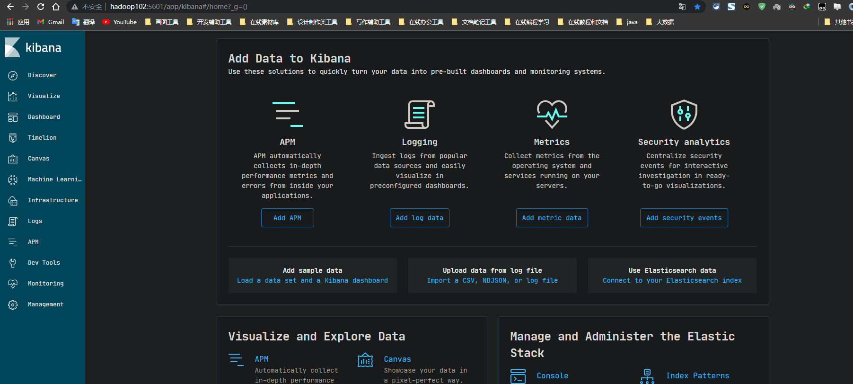Click the Kibana logo in sidebar

[x=33, y=47]
